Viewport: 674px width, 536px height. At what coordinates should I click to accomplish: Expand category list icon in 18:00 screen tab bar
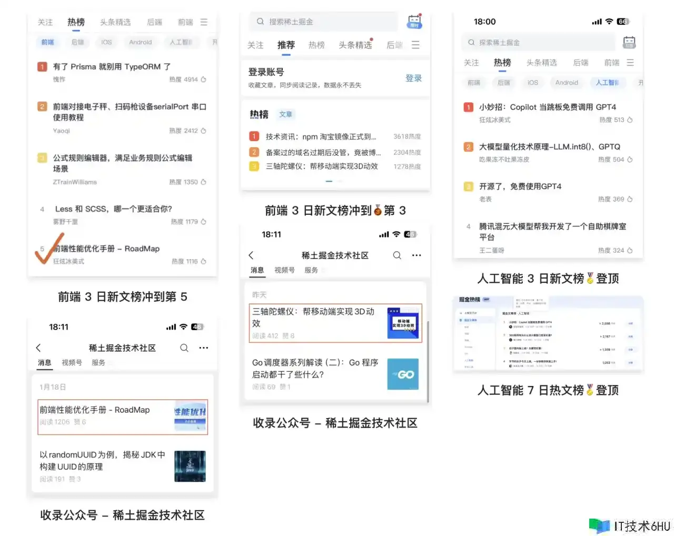(x=630, y=63)
